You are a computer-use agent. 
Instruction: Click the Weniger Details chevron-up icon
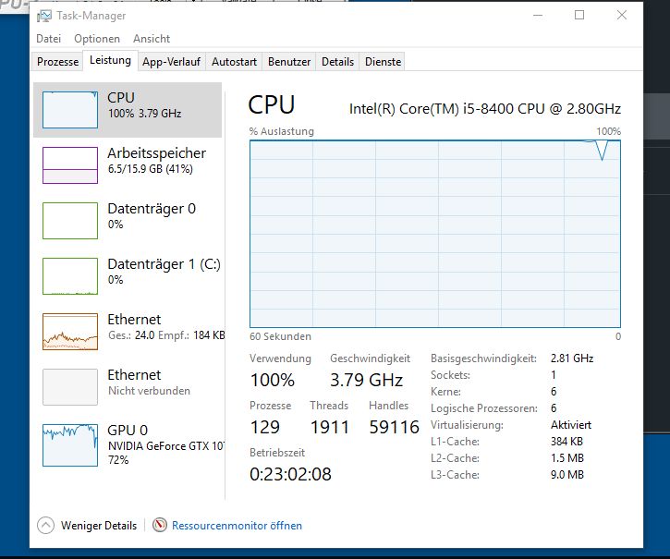pyautogui.click(x=45, y=525)
